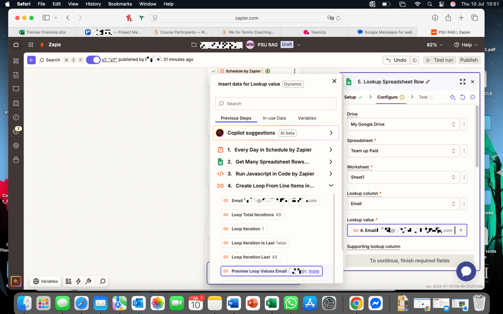Expand the step panel to full screen

click(x=462, y=82)
